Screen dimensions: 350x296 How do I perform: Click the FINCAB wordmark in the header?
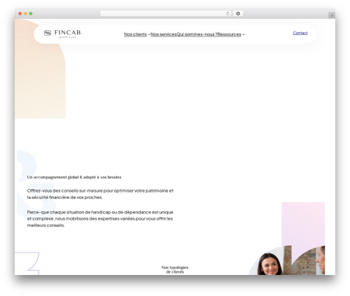point(68,32)
